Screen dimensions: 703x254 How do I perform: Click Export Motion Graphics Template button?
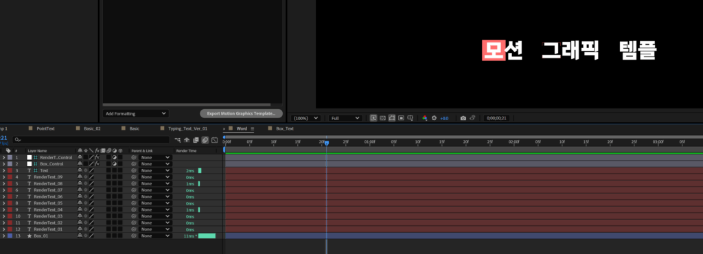(x=241, y=114)
